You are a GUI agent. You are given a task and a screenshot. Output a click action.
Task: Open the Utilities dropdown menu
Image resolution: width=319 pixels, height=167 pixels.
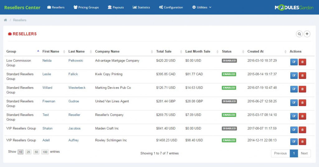[x=202, y=7]
